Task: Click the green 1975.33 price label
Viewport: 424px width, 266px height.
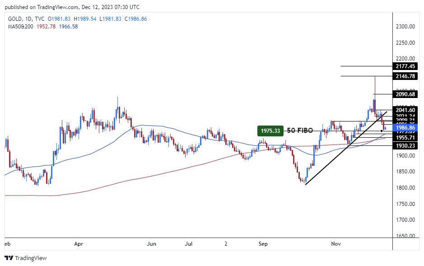Action: [x=270, y=131]
